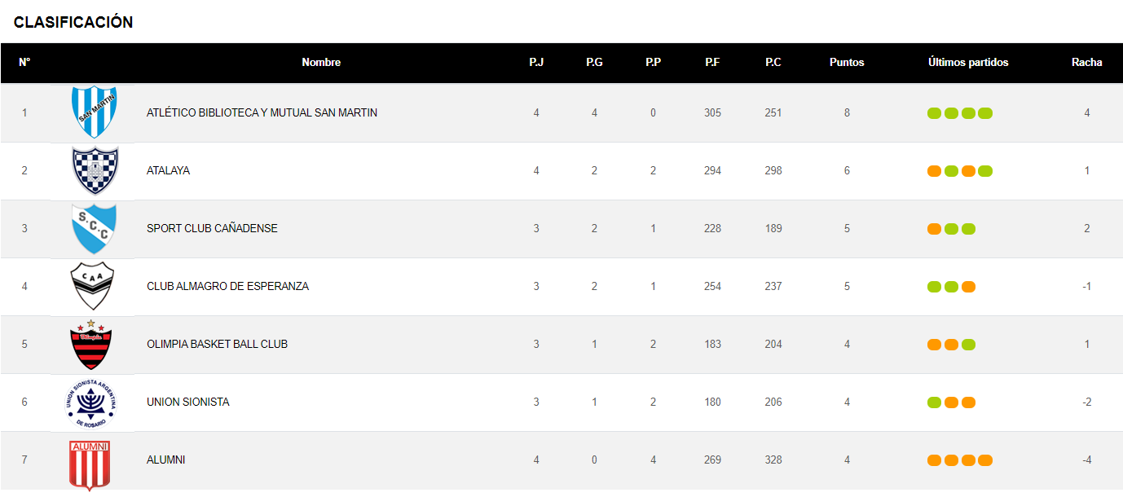The width and height of the screenshot is (1123, 497).
Task: Select the Sport Club Cañadense S.C.C crest
Action: pos(95,228)
